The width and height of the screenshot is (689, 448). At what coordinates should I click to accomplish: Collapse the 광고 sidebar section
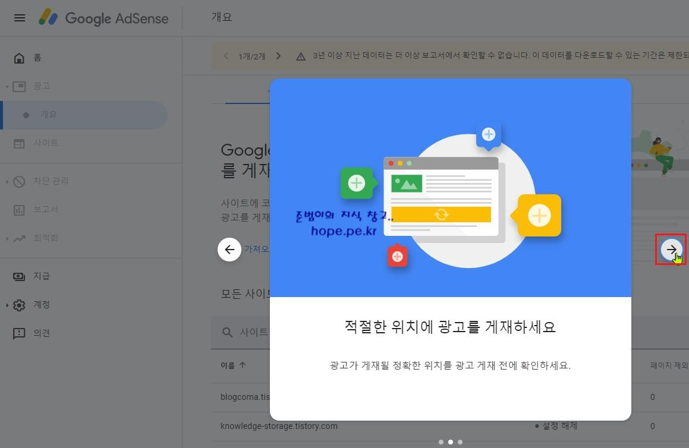7,87
